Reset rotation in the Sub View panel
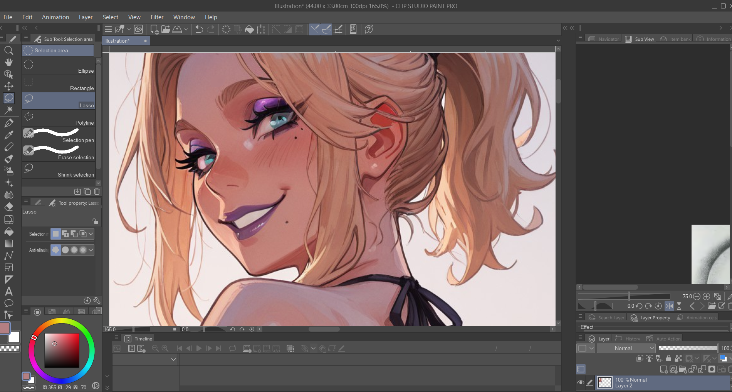Screen dimensions: 732x392 [658, 306]
